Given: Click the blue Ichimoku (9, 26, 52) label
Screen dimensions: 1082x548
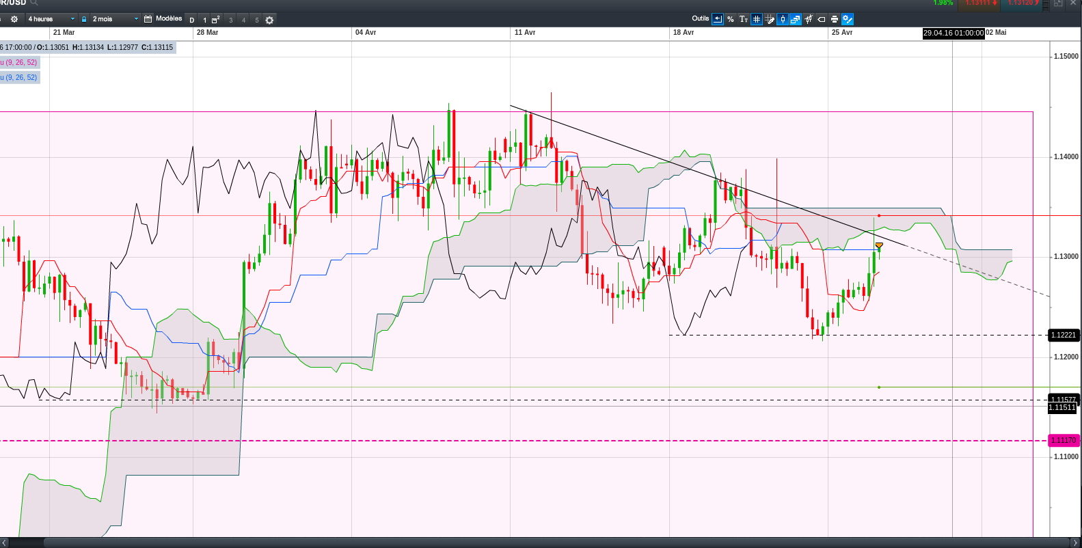Looking at the screenshot, I should 19,77.
